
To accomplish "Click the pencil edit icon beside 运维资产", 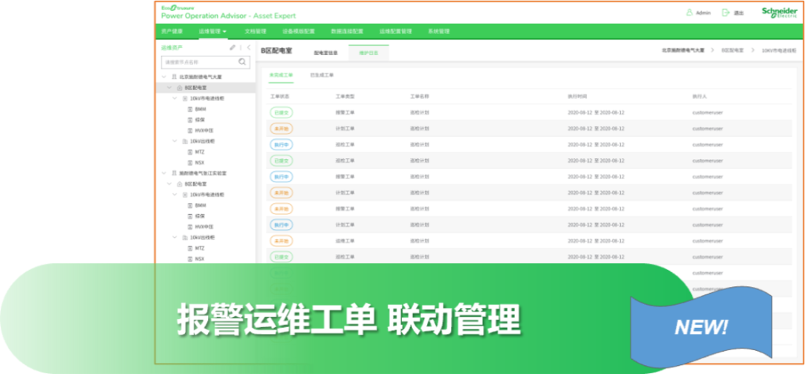I will pyautogui.click(x=233, y=47).
